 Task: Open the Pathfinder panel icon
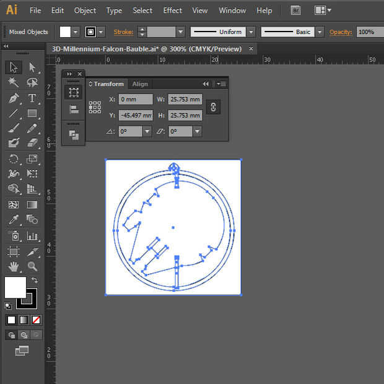pos(74,134)
